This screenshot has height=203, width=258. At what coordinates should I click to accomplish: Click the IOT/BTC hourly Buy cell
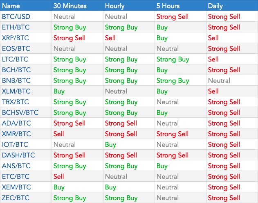pyautogui.click(x=110, y=145)
